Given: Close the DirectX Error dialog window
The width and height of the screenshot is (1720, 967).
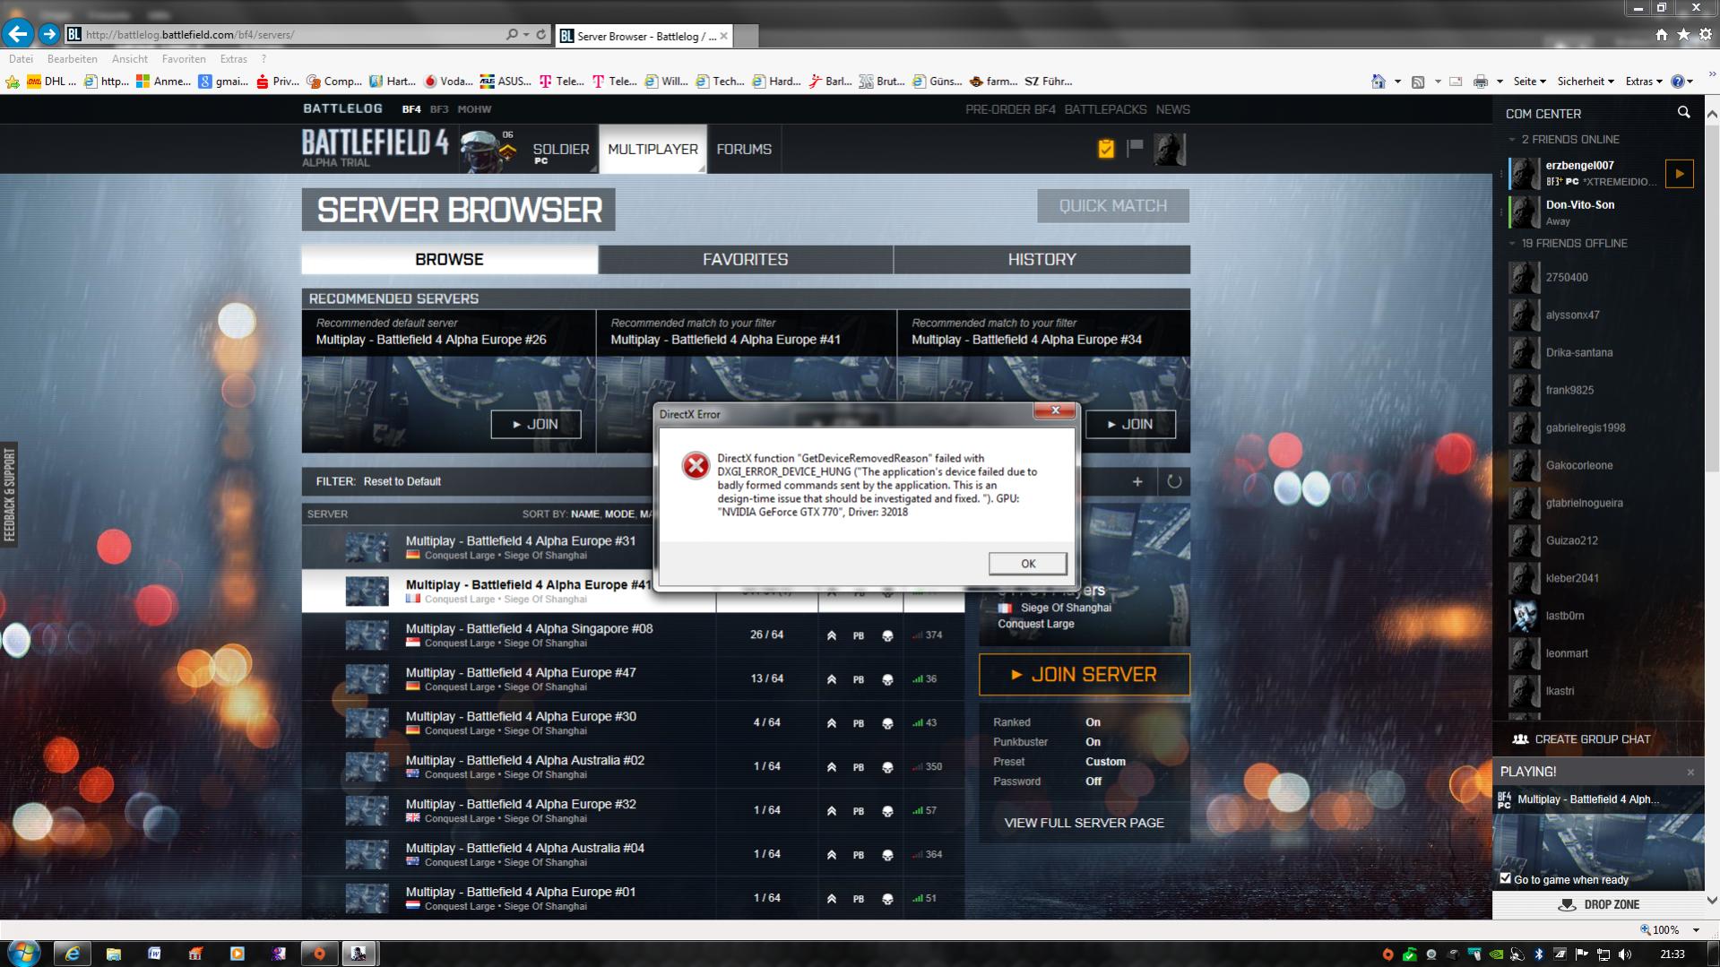Looking at the screenshot, I should (x=1055, y=410).
